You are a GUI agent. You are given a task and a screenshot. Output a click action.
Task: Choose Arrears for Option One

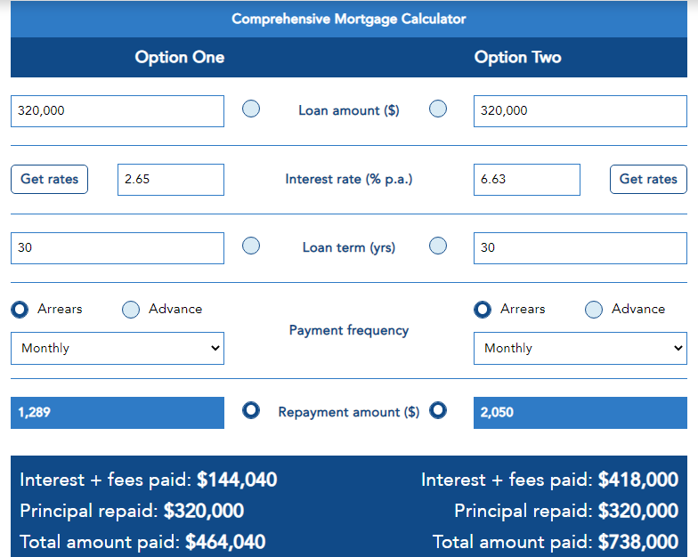pyautogui.click(x=20, y=310)
